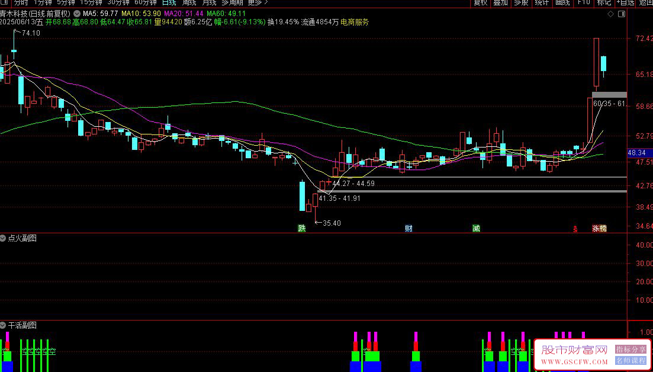Click the 换19.45% turnover value
Image resolution: width=653 pixels, height=372 pixels.
pos(283,22)
